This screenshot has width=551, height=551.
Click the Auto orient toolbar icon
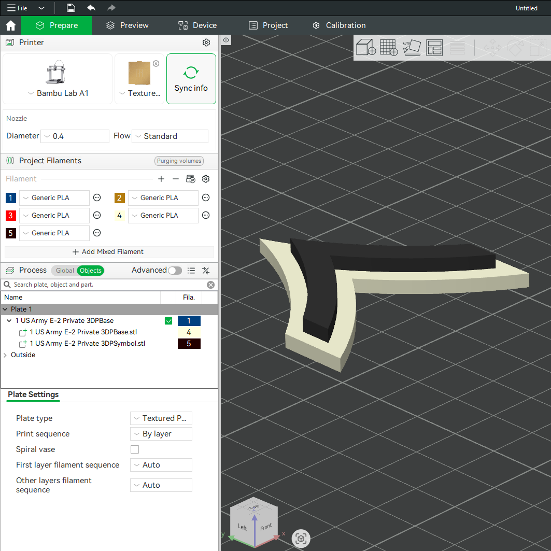pyautogui.click(x=412, y=48)
